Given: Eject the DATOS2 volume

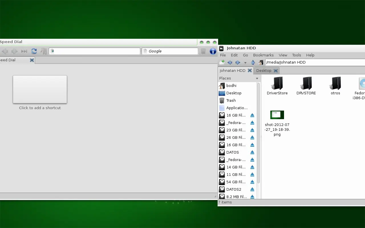Looking at the screenshot, I should [252, 189].
